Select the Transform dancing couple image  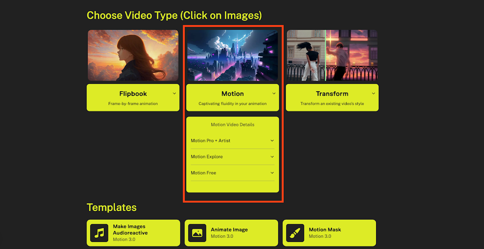pyautogui.click(x=332, y=55)
